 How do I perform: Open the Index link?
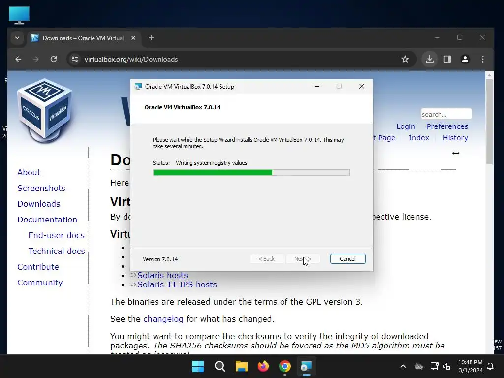[x=419, y=138]
